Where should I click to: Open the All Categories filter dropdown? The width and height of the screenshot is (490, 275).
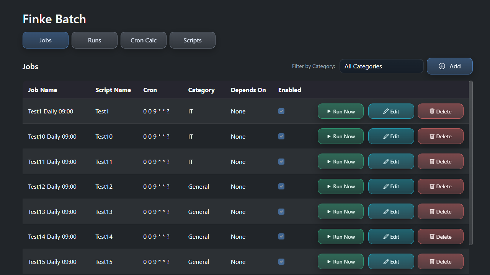[x=381, y=66]
